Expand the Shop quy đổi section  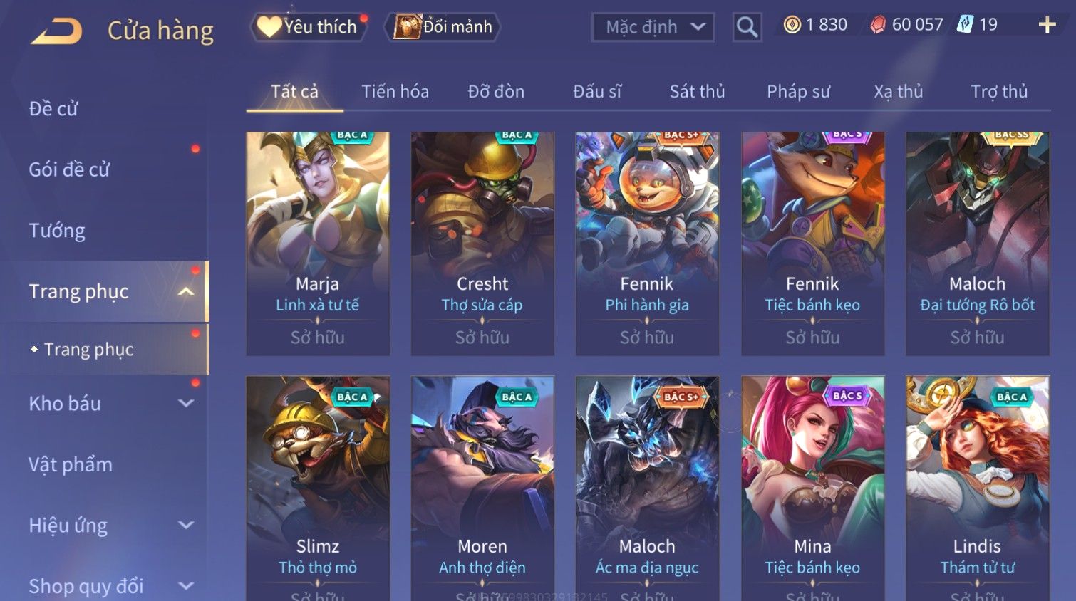point(186,586)
